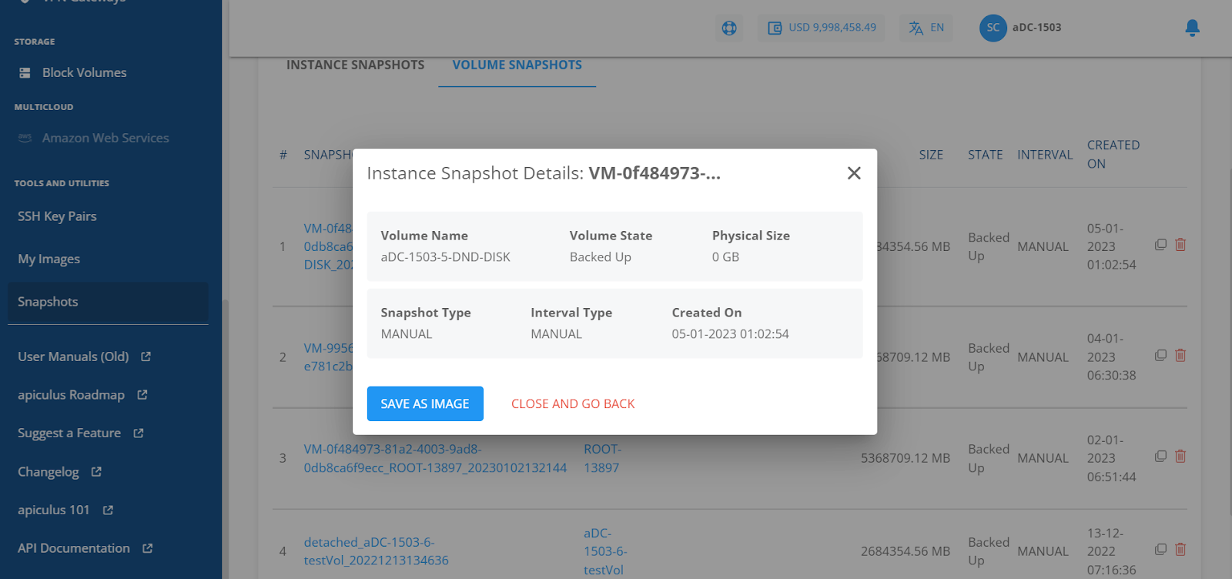
Task: Click the SIZE column header
Action: pyautogui.click(x=931, y=155)
